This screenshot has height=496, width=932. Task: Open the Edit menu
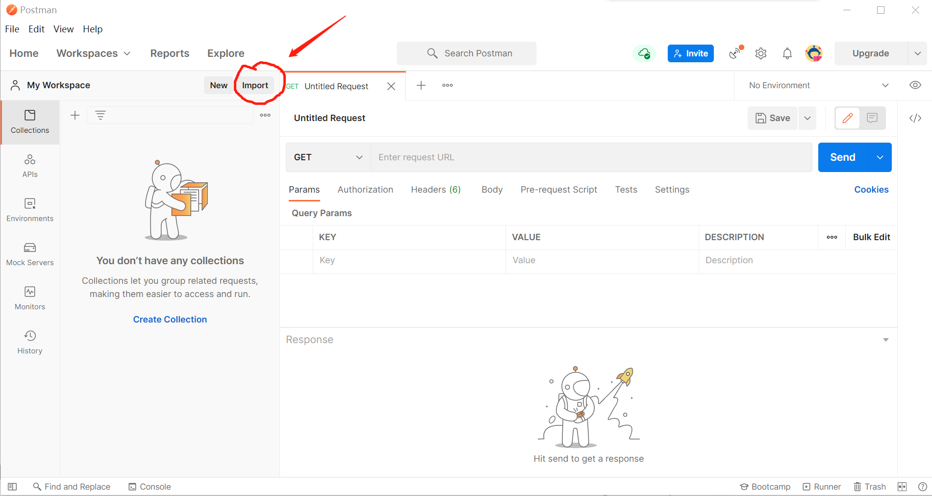(x=36, y=29)
